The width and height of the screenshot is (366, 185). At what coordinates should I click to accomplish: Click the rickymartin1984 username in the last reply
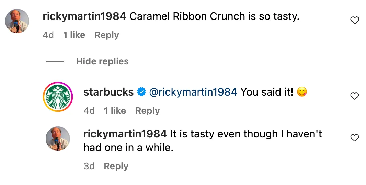click(x=125, y=134)
